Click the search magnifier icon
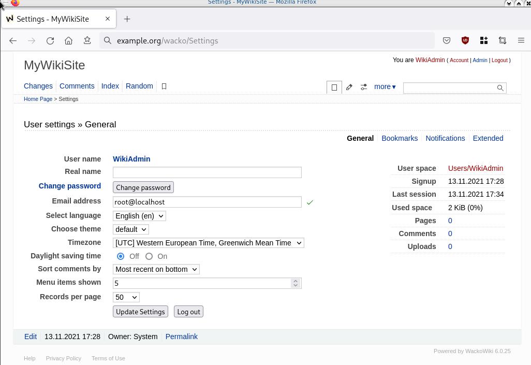This screenshot has width=531, height=365. pyautogui.click(x=500, y=88)
